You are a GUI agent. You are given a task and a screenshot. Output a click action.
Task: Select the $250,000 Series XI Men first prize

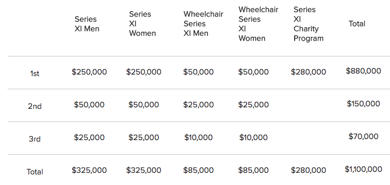click(89, 72)
